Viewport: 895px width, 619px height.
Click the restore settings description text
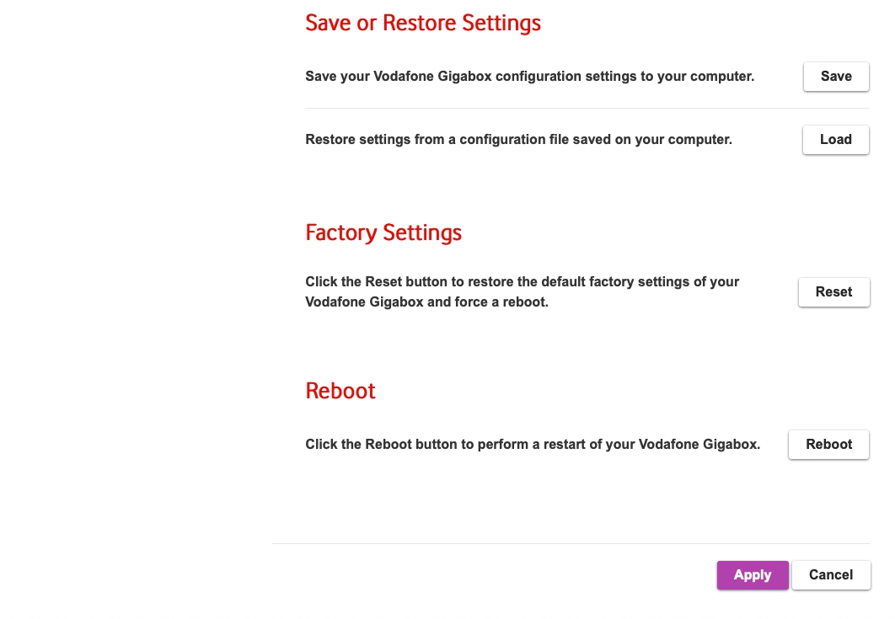pos(518,140)
